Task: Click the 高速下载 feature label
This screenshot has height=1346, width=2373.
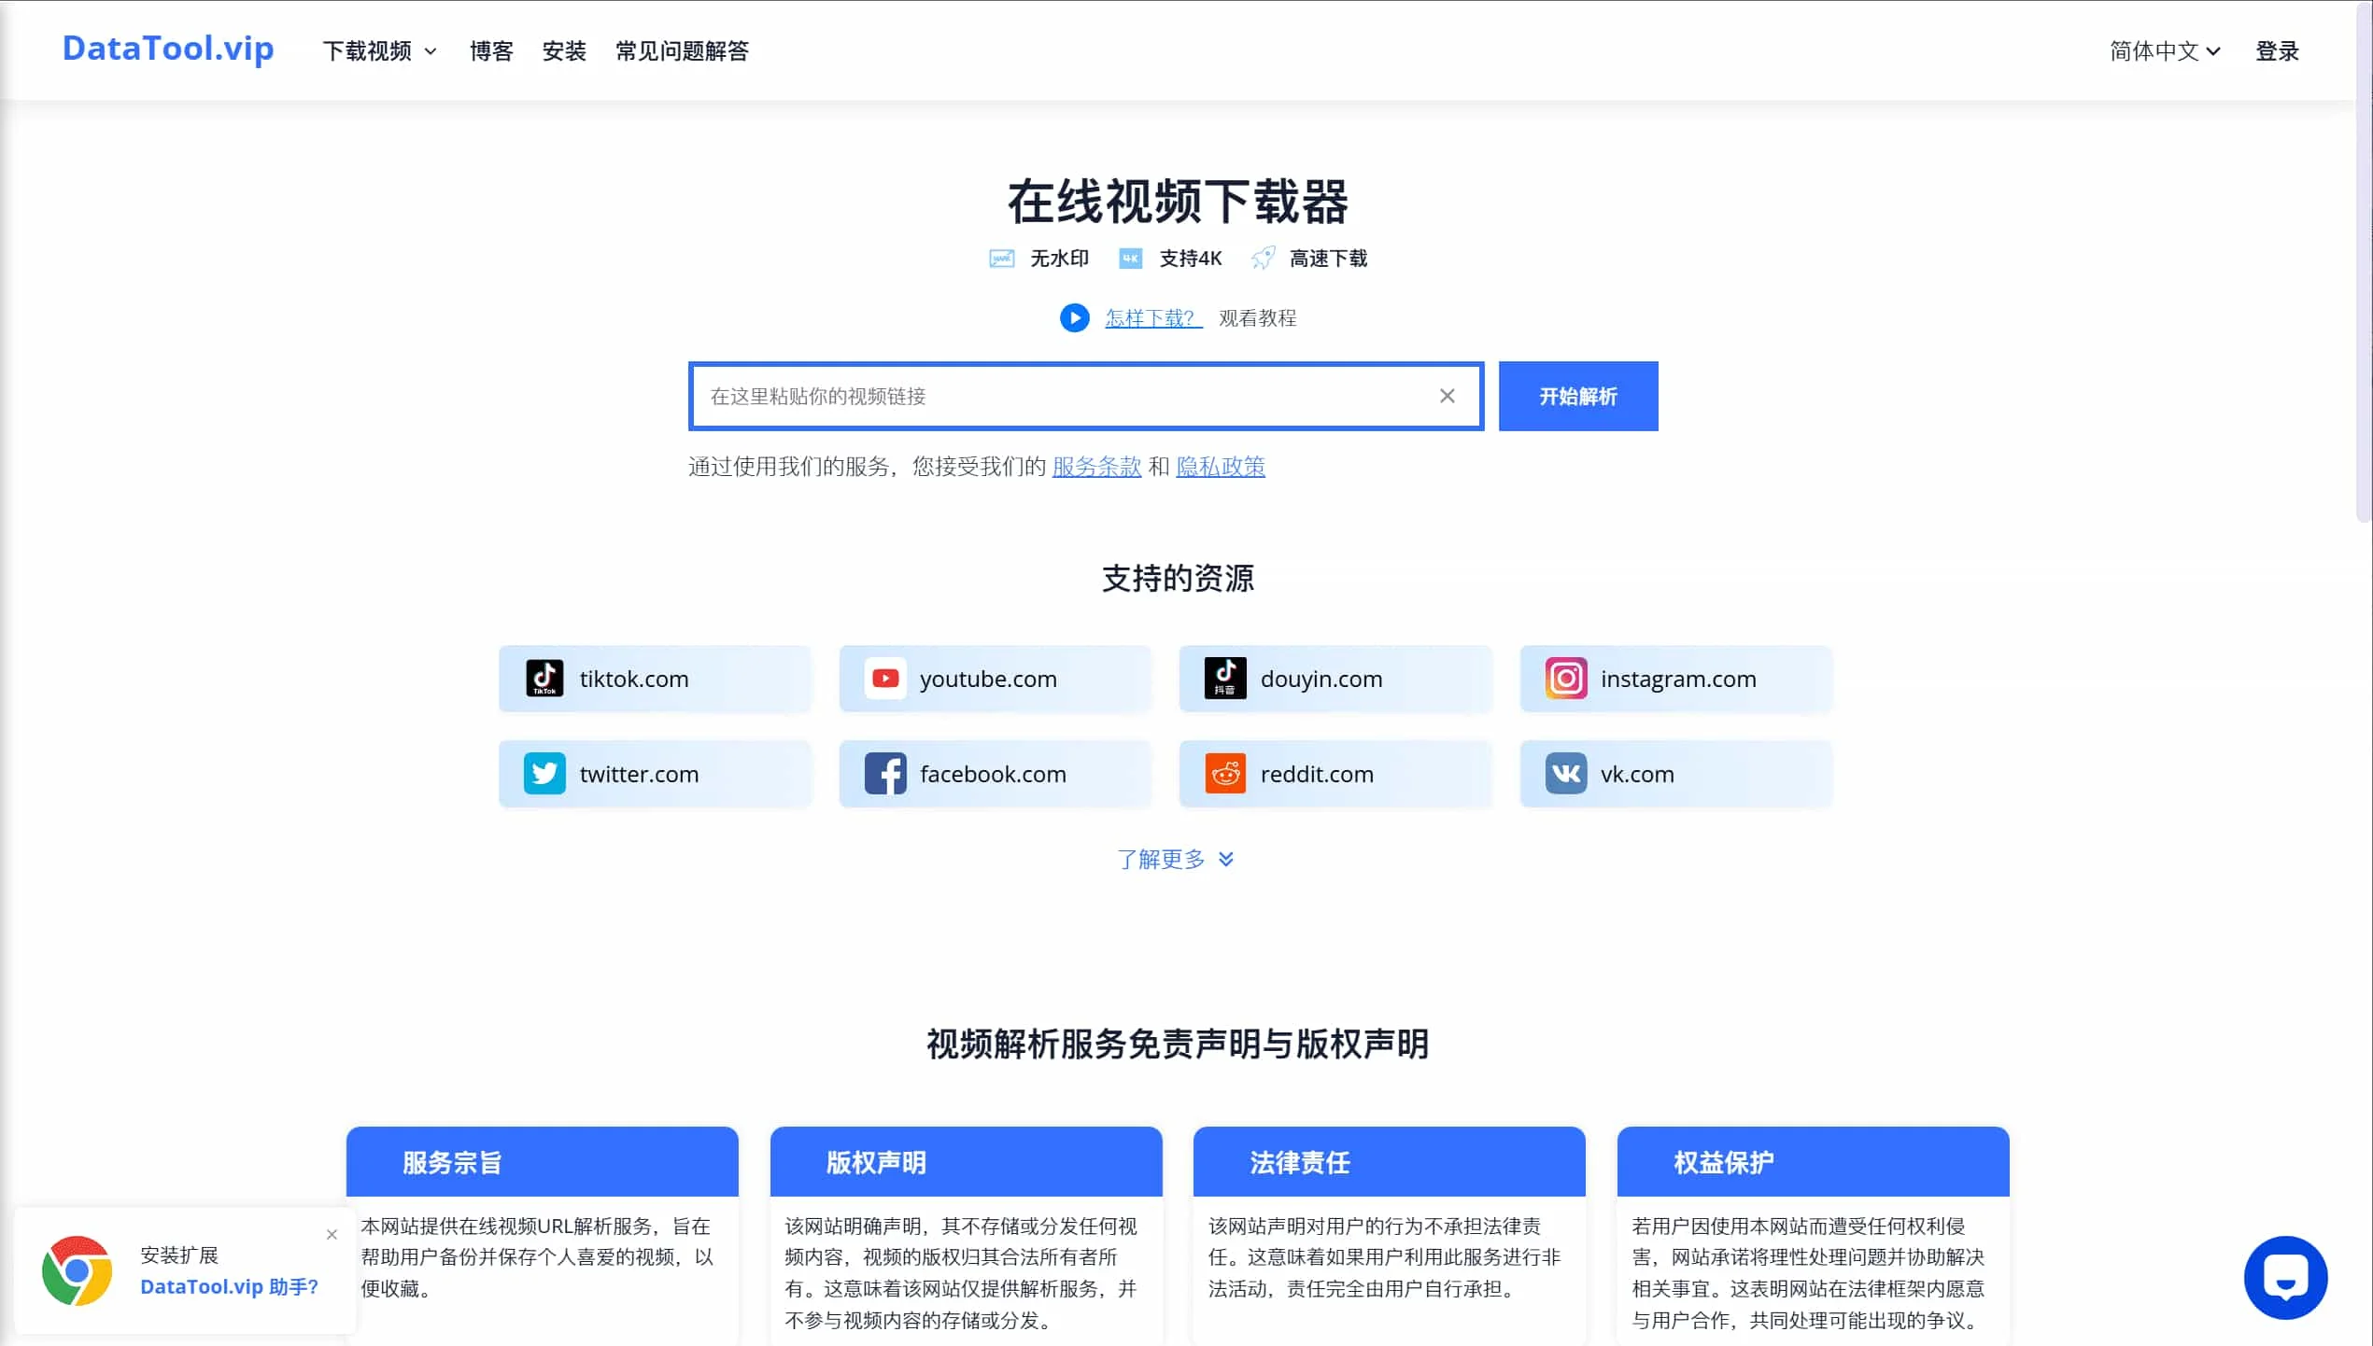Action: [1328, 259]
